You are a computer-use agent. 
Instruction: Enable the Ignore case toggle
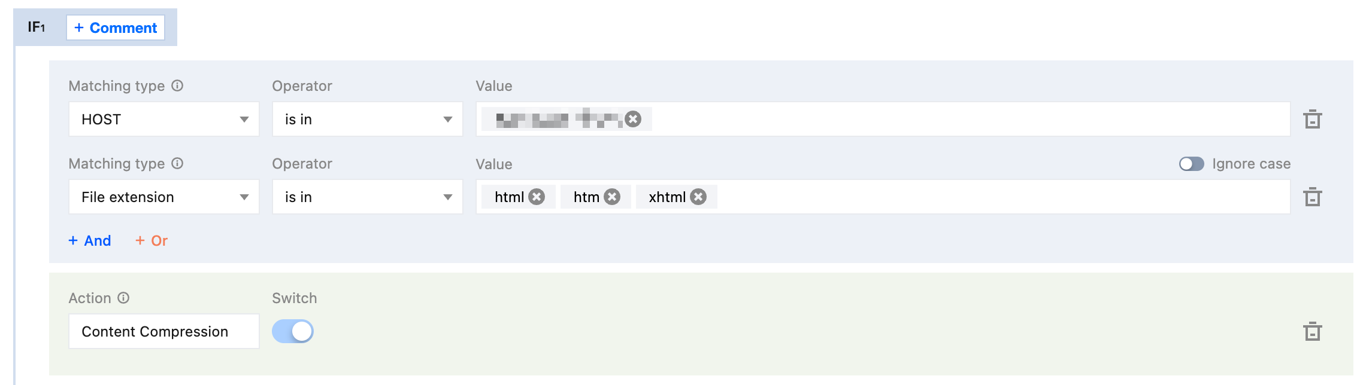tap(1191, 164)
